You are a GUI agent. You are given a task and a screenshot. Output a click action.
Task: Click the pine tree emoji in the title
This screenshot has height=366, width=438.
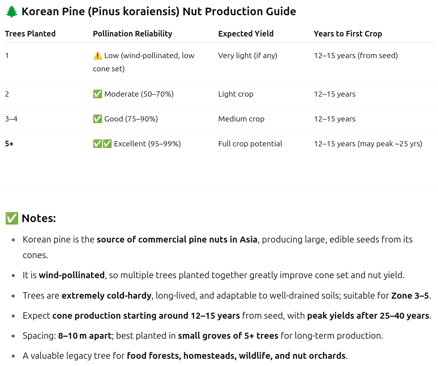pos(12,12)
